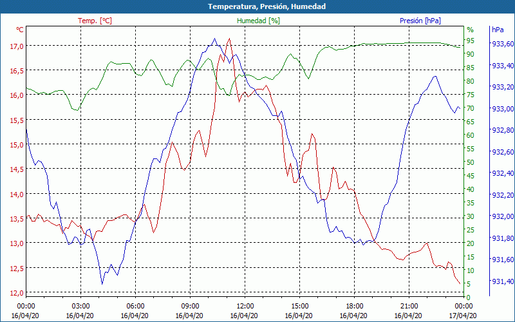Image resolution: width=515 pixels, height=322 pixels.
Task: Click the '03:00' time axis label
Action: coord(81,307)
